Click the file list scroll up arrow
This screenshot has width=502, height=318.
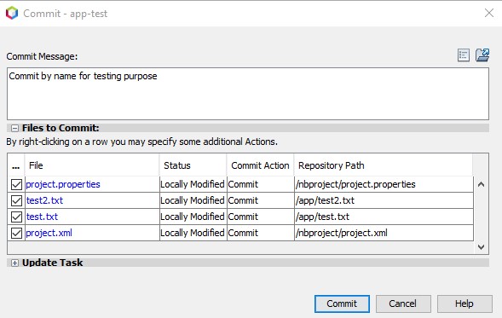481,184
